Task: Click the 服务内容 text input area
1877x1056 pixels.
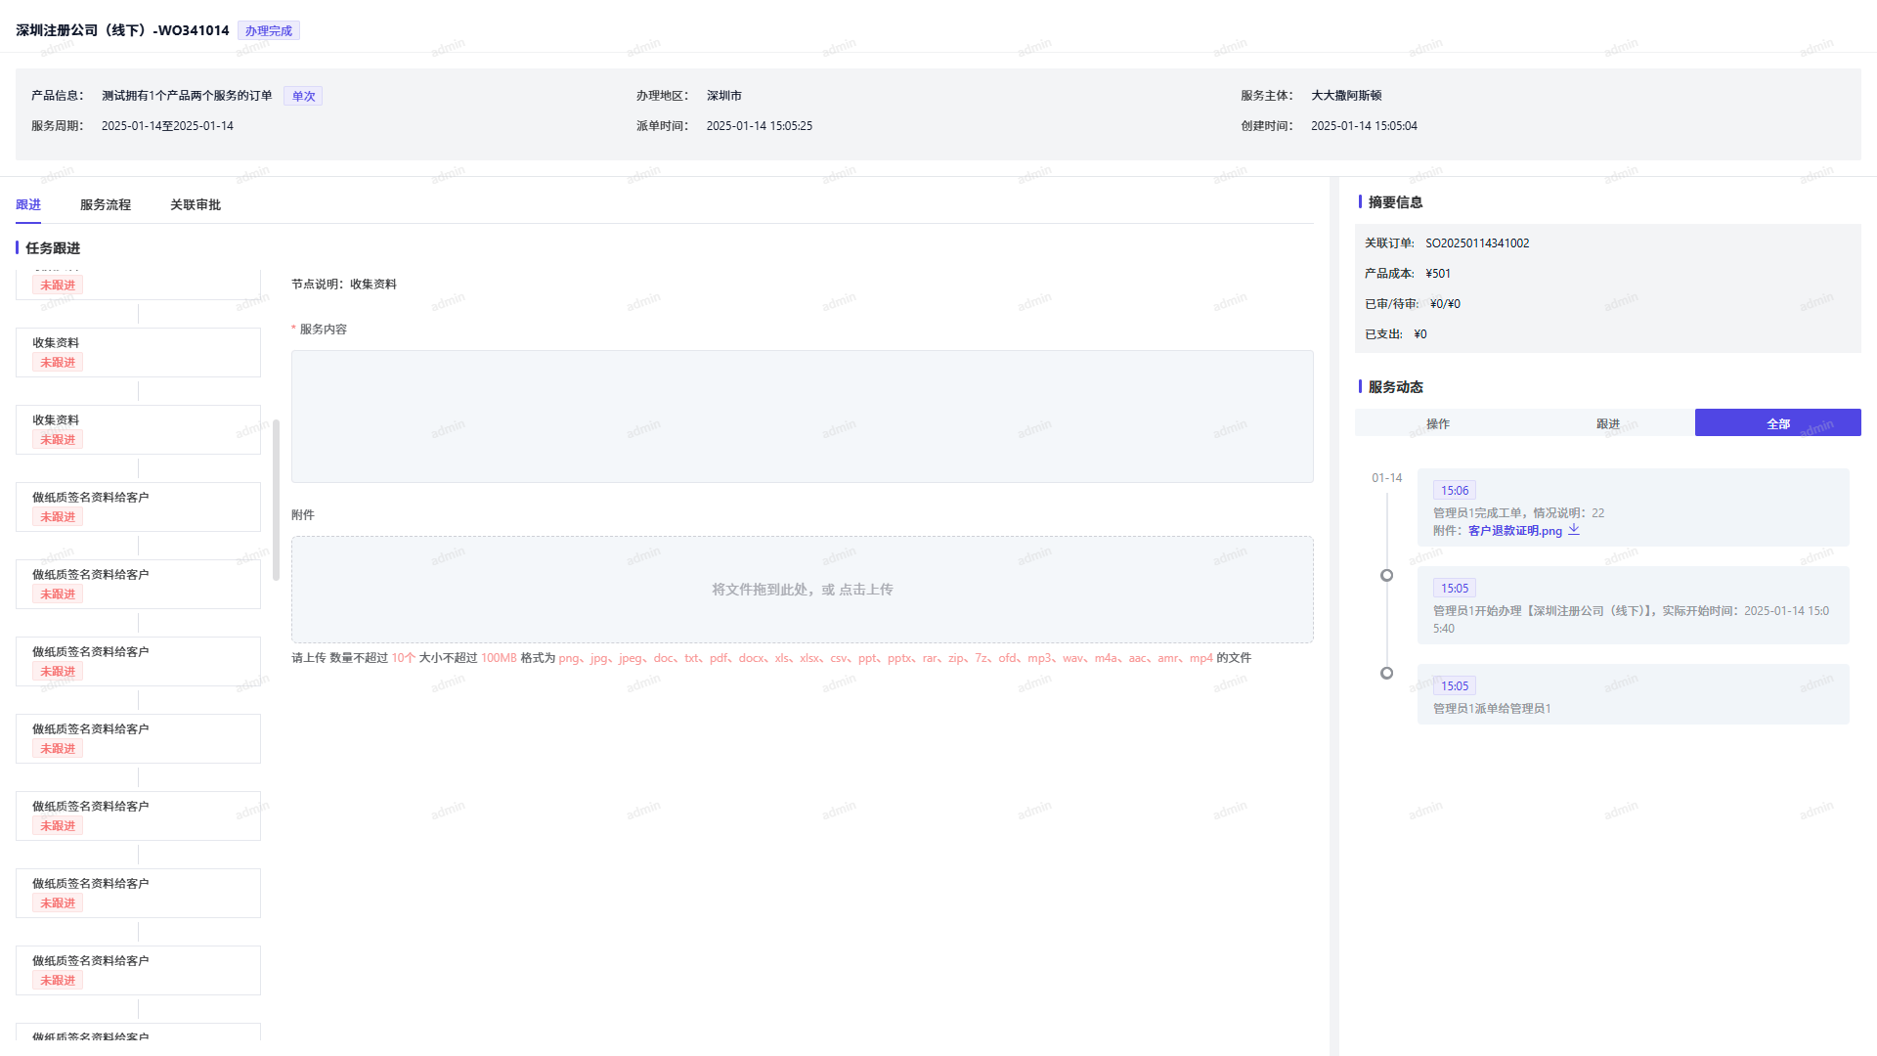Action: click(802, 417)
